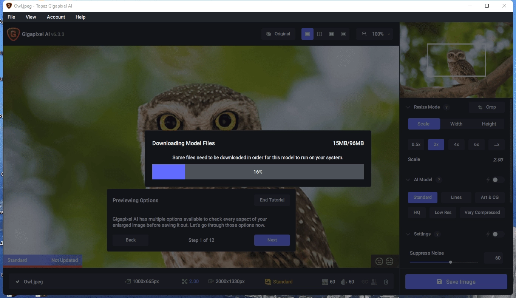The height and width of the screenshot is (298, 516).
Task: Click the Next tutorial button
Action: pyautogui.click(x=272, y=240)
